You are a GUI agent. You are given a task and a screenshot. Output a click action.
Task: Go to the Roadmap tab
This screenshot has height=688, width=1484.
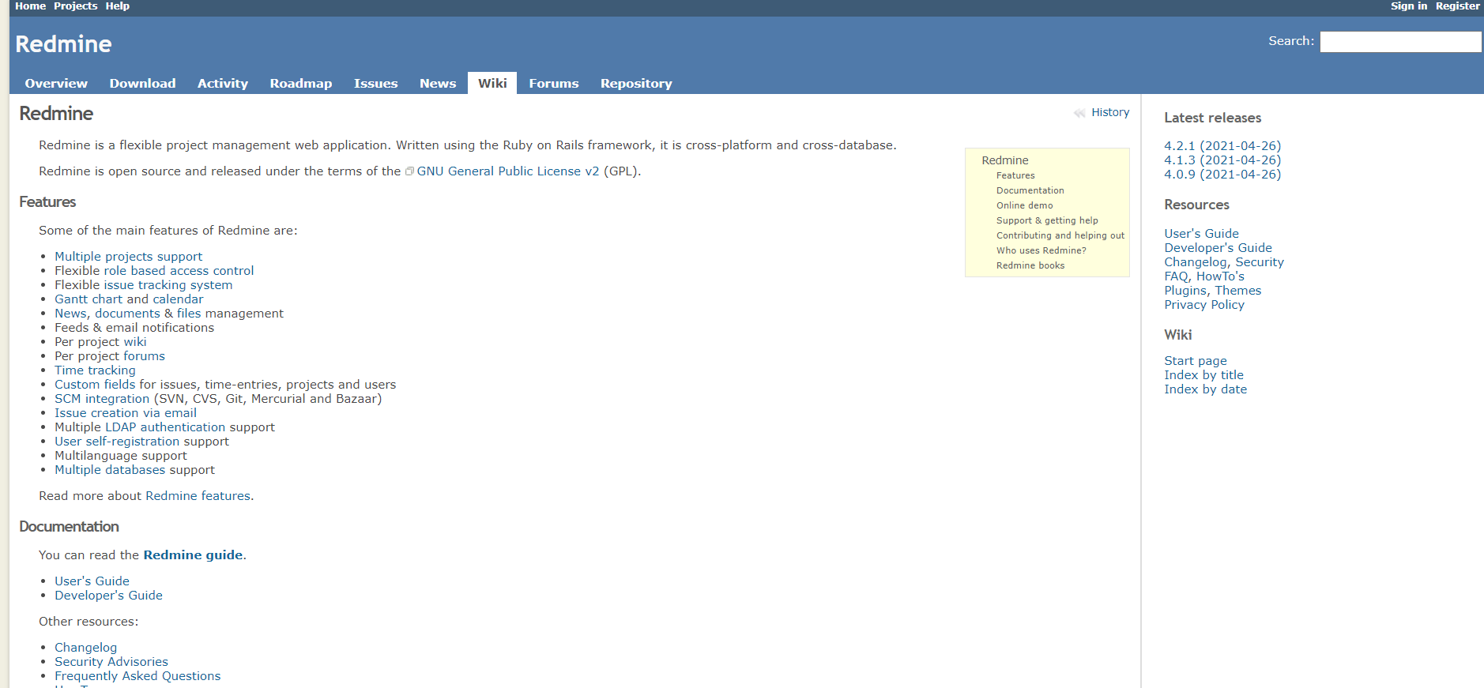pyautogui.click(x=301, y=83)
